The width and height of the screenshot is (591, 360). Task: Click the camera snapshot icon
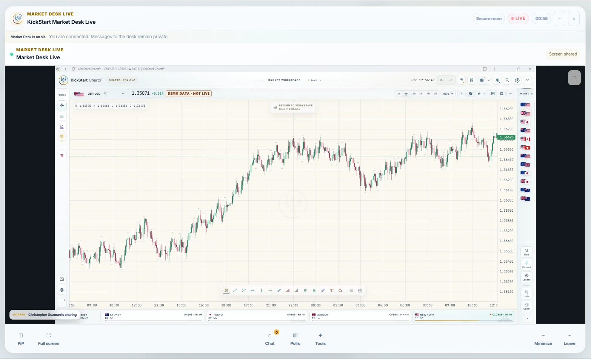pyautogui.click(x=482, y=80)
